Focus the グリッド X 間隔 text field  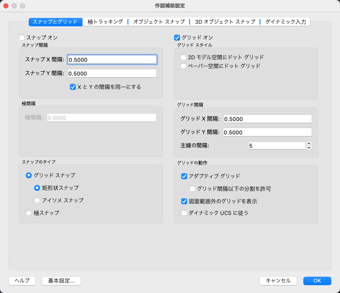coord(267,119)
